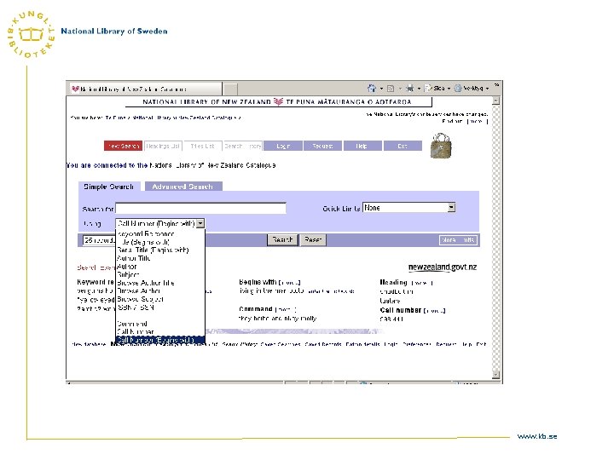
Task: Click the More Limits button
Action: tap(458, 239)
